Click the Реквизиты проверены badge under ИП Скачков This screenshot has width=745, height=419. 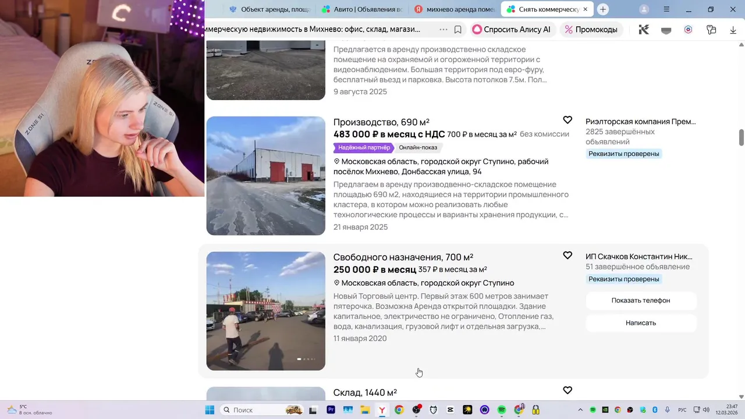(624, 279)
